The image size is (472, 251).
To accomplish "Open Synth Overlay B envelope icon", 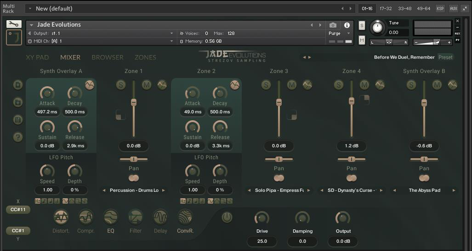I will 452,85.
